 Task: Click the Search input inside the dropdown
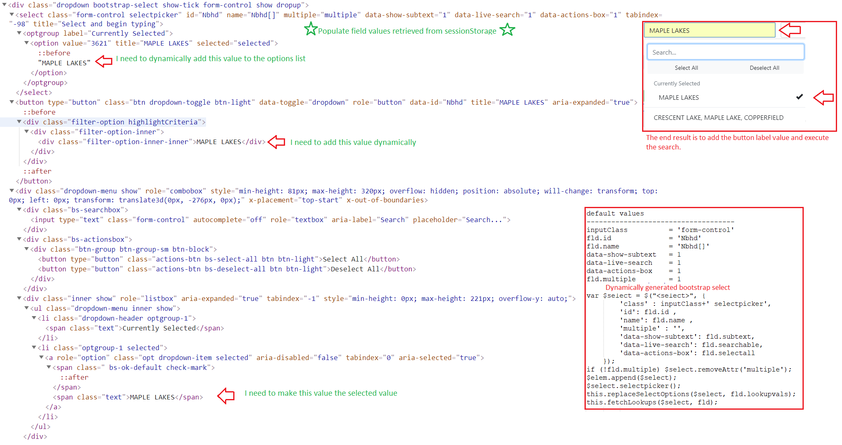point(725,52)
